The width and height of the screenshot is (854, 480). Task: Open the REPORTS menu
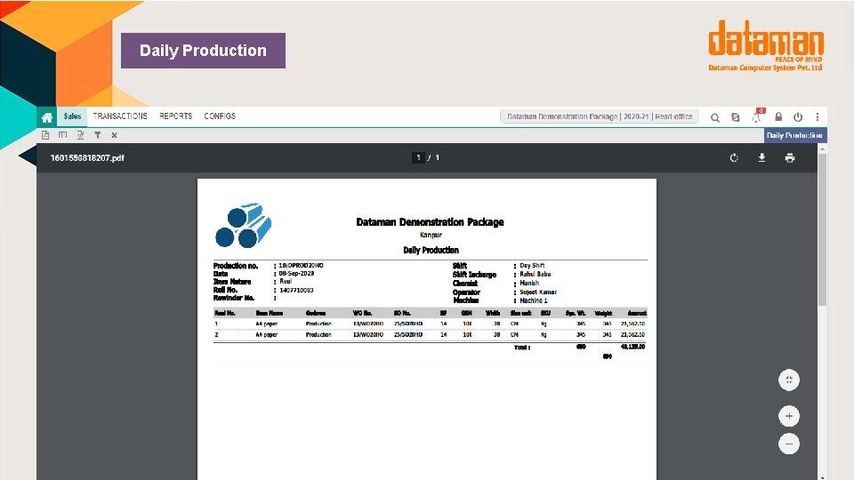(176, 116)
